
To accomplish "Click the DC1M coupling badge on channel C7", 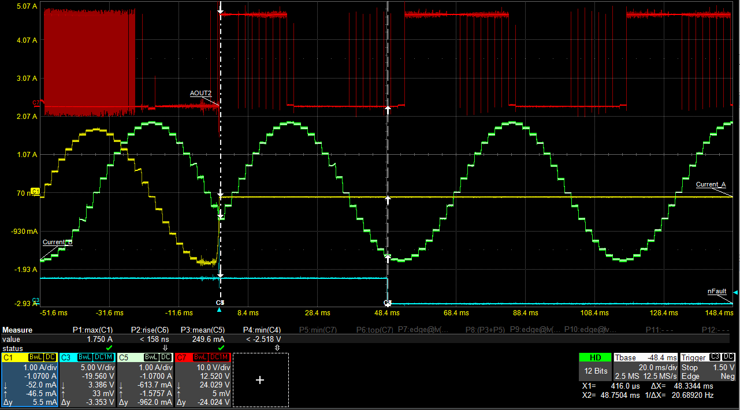I will click(x=218, y=356).
